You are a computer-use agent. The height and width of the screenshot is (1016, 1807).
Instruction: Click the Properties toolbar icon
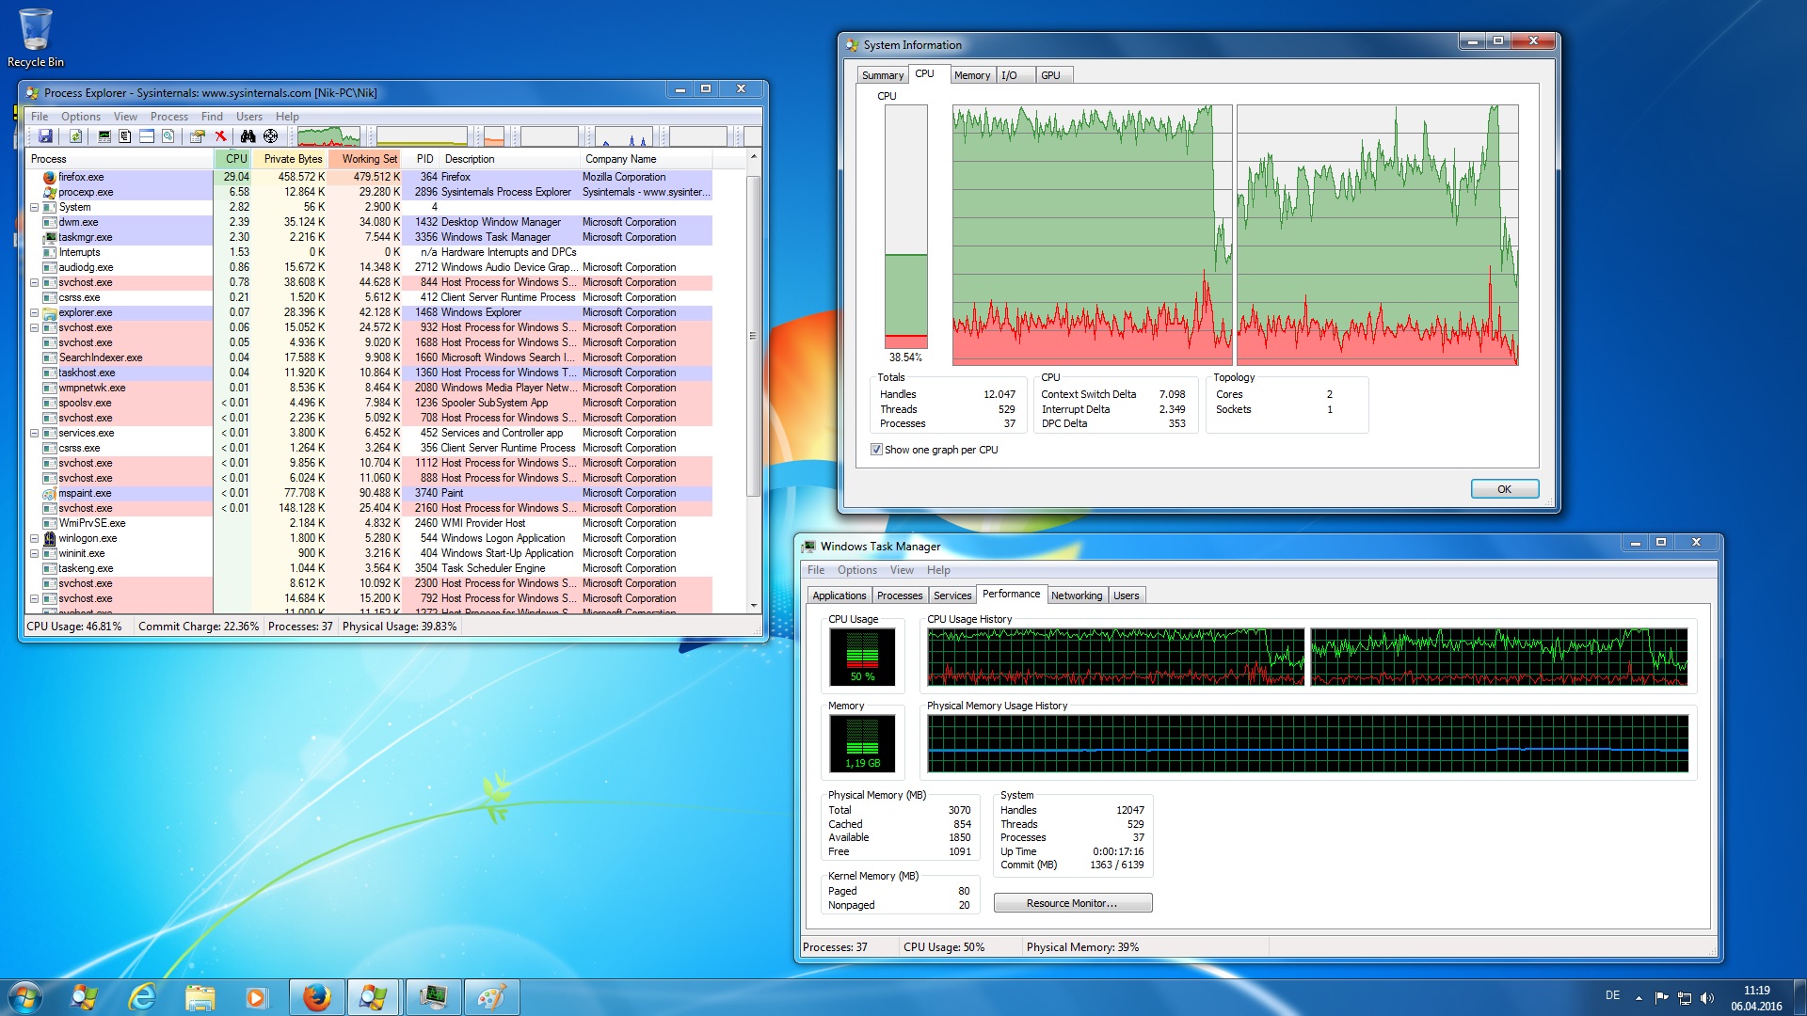pos(197,136)
